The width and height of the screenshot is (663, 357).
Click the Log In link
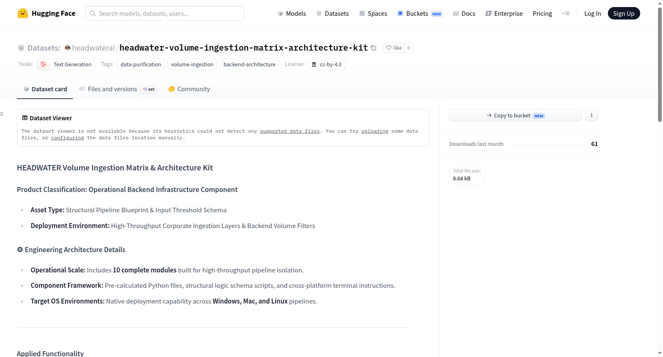593,13
